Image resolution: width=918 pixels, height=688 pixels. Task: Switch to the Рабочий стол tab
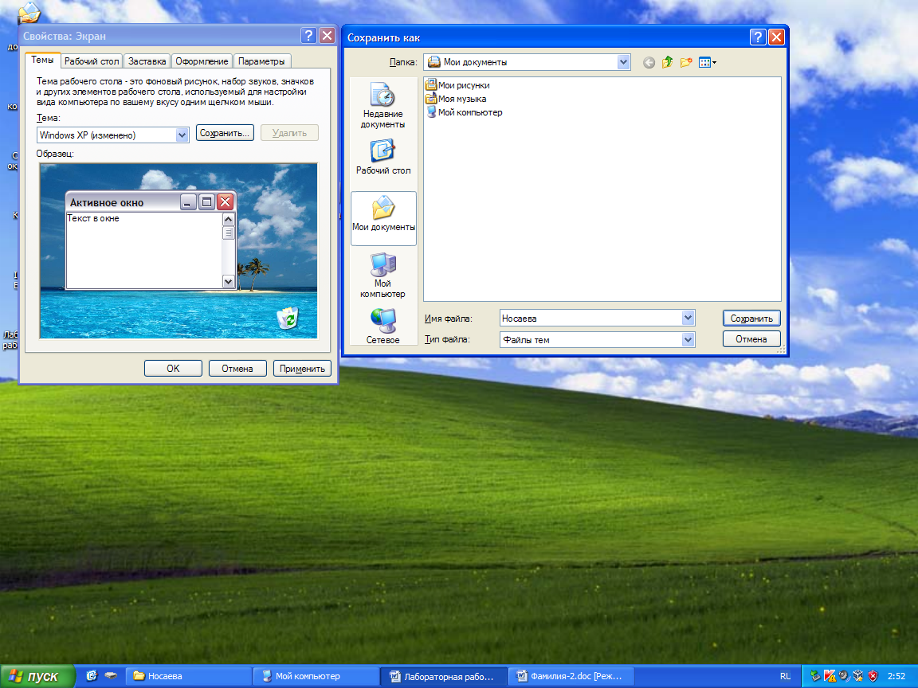coord(92,61)
